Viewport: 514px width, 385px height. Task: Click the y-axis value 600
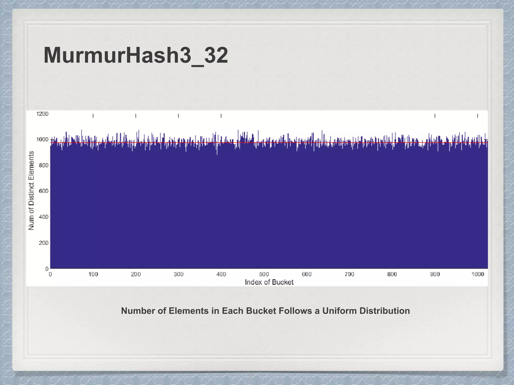pyautogui.click(x=43, y=191)
